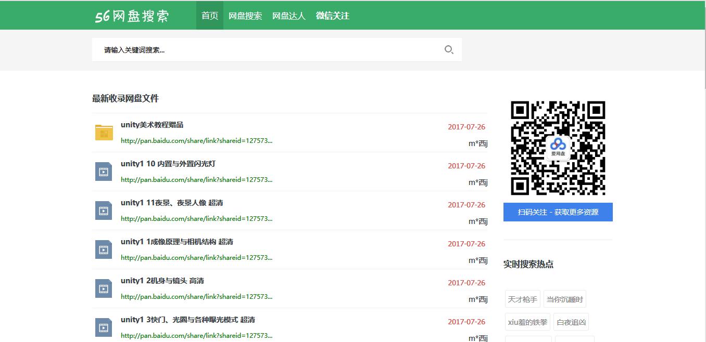
Task: Open the 网盘搜索 menu item
Action: (246, 16)
